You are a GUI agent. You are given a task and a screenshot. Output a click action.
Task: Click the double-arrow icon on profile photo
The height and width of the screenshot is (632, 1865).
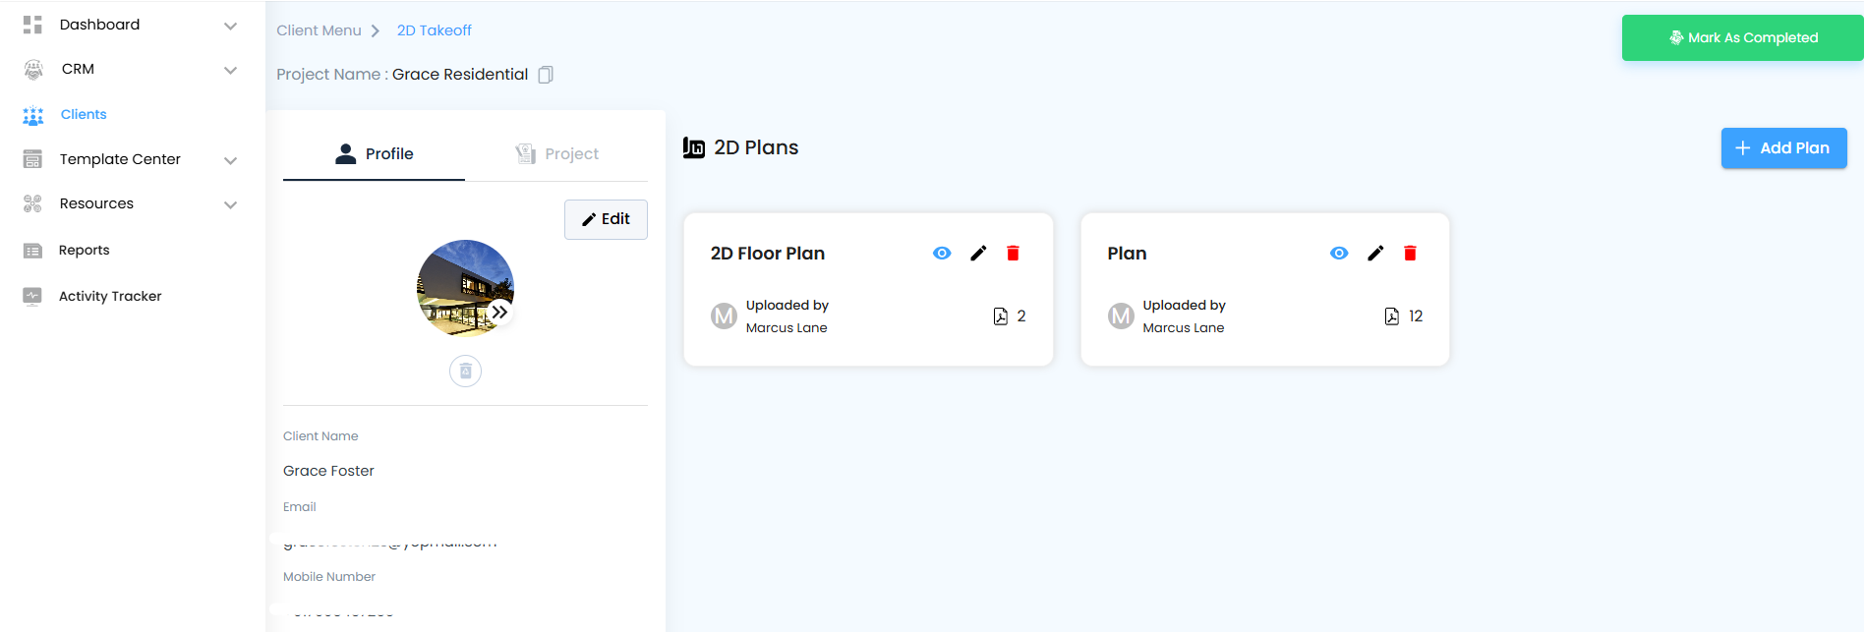tap(499, 313)
